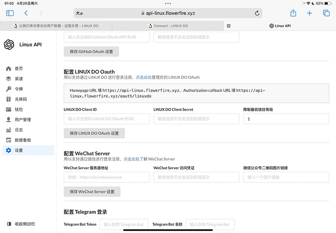The height and width of the screenshot is (233, 336).
Task: Focus the WeChat Server 服务器地址 field
Action: (x=107, y=177)
